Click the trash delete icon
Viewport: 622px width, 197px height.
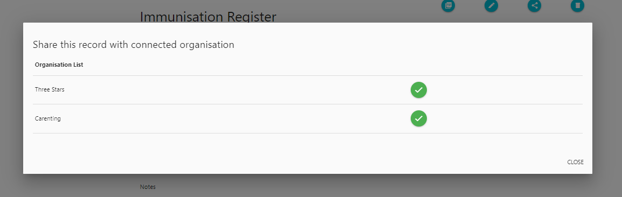tap(577, 5)
